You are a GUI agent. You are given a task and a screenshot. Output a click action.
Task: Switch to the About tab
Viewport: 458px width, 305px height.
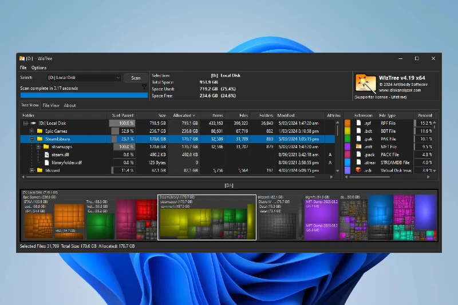tap(70, 105)
